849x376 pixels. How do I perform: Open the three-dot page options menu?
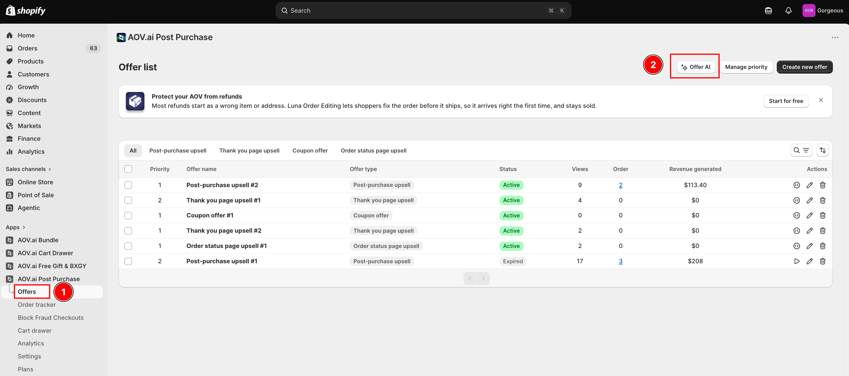pyautogui.click(x=835, y=37)
